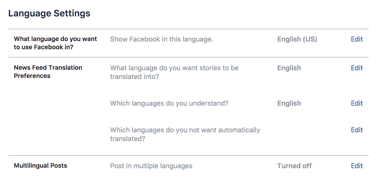Open Edit for the bottom settings row
Screen dimensions: 378x180
(x=357, y=166)
